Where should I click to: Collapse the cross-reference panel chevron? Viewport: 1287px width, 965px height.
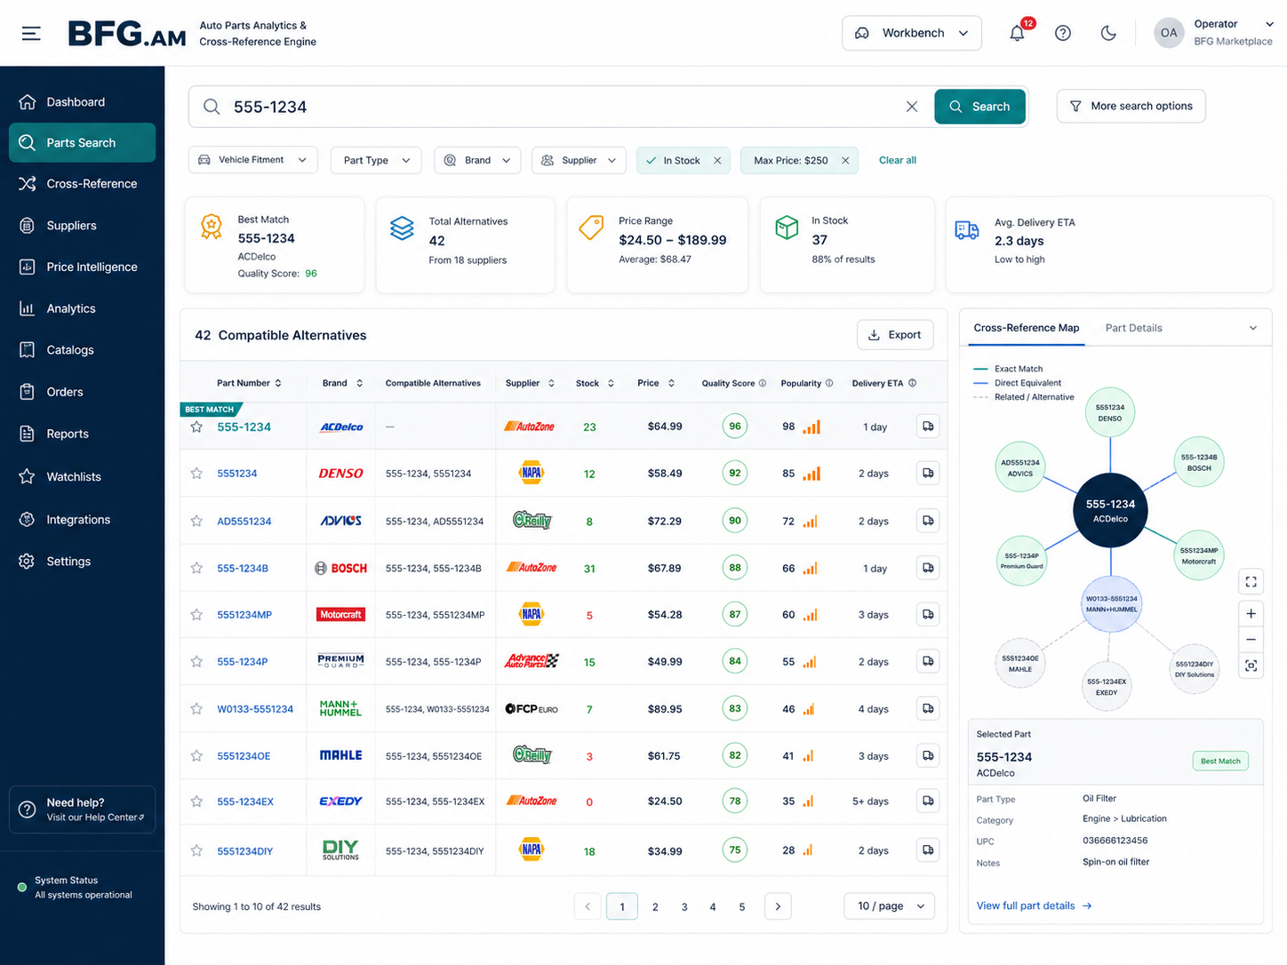pyautogui.click(x=1253, y=328)
